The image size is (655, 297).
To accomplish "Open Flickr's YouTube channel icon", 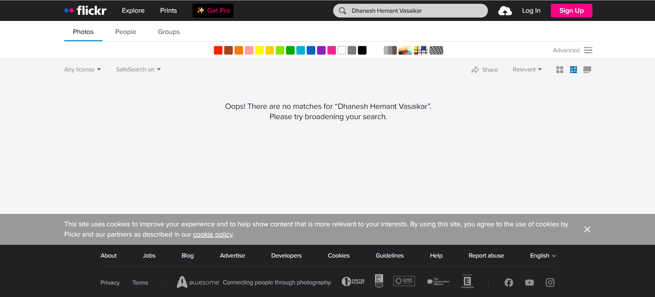I will [x=530, y=283].
